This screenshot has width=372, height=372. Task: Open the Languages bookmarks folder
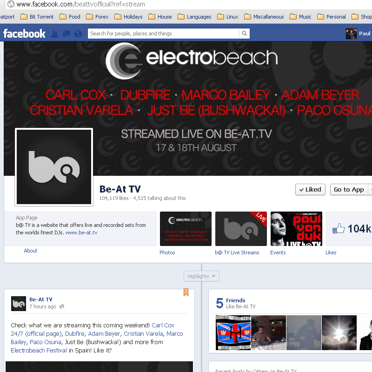coord(194,17)
